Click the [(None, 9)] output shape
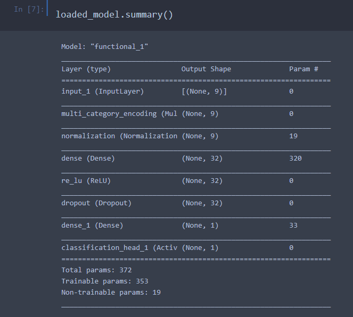The height and width of the screenshot is (317, 353). pyautogui.click(x=204, y=91)
